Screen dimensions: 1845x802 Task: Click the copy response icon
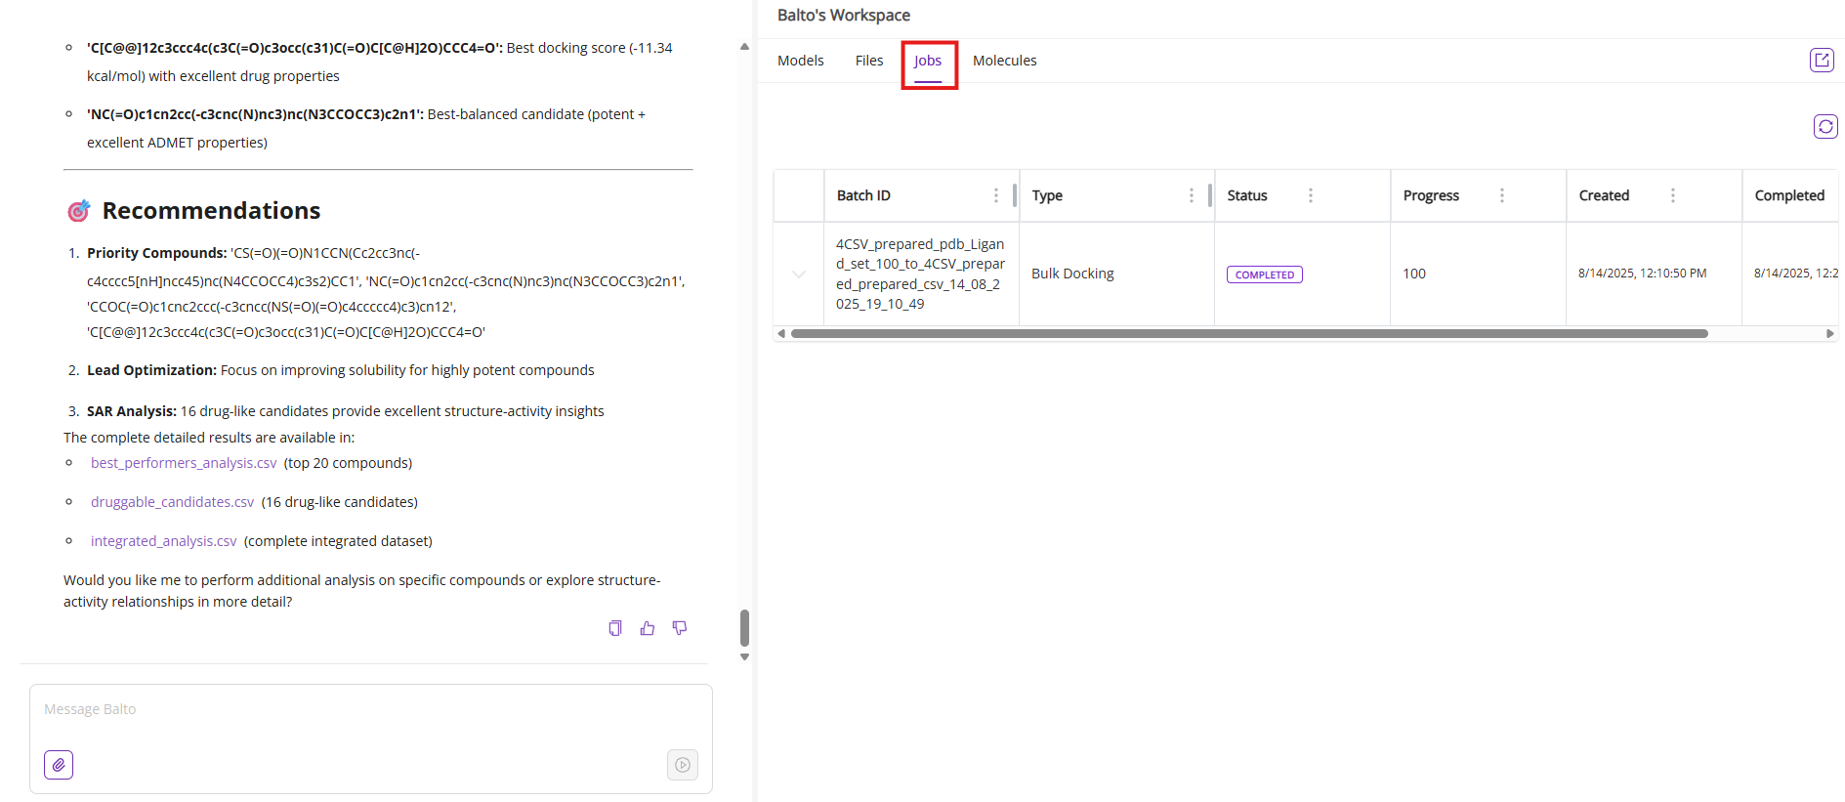(x=614, y=628)
